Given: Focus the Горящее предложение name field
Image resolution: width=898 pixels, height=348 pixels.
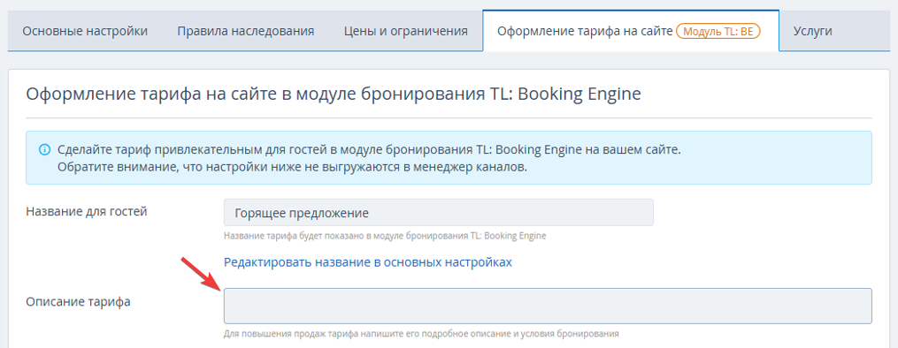Looking at the screenshot, I should (438, 213).
